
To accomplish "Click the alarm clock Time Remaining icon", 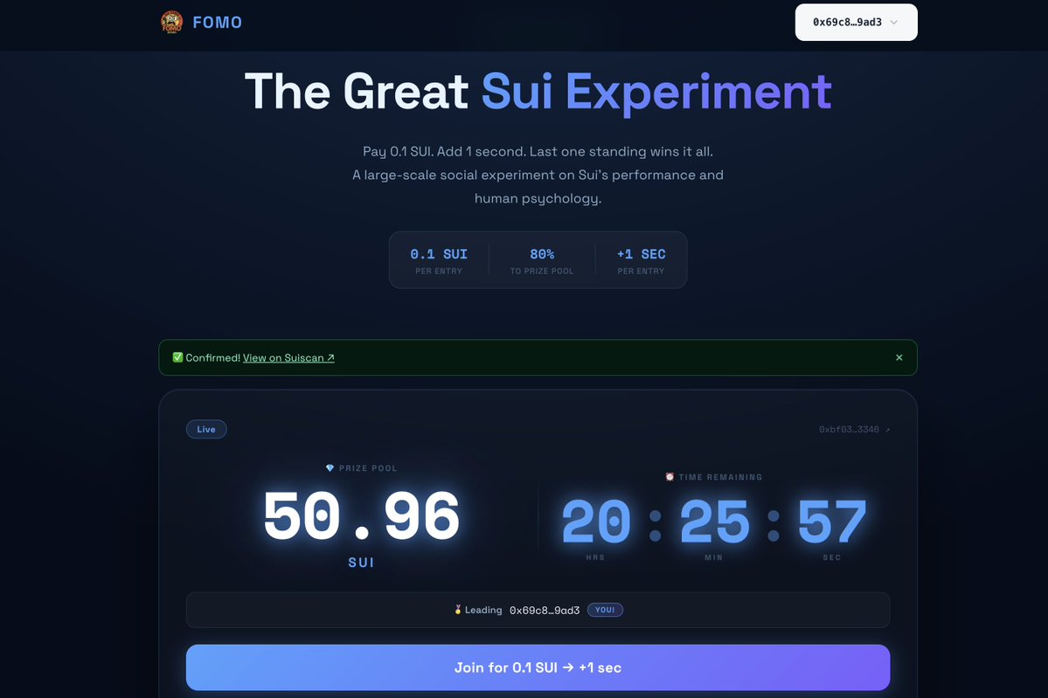I will (670, 477).
